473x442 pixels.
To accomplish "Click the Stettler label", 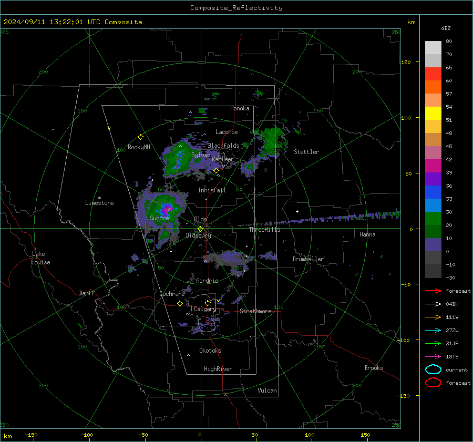I will pyautogui.click(x=306, y=152).
